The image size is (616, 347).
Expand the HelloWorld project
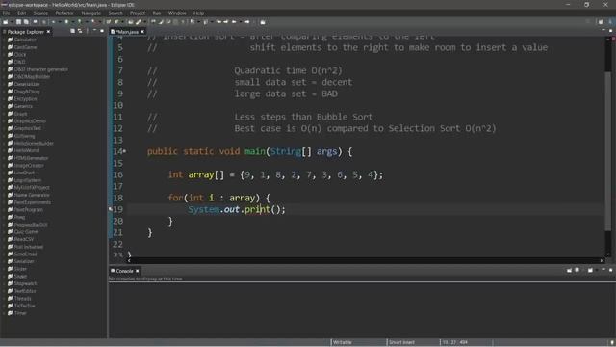coord(4,150)
